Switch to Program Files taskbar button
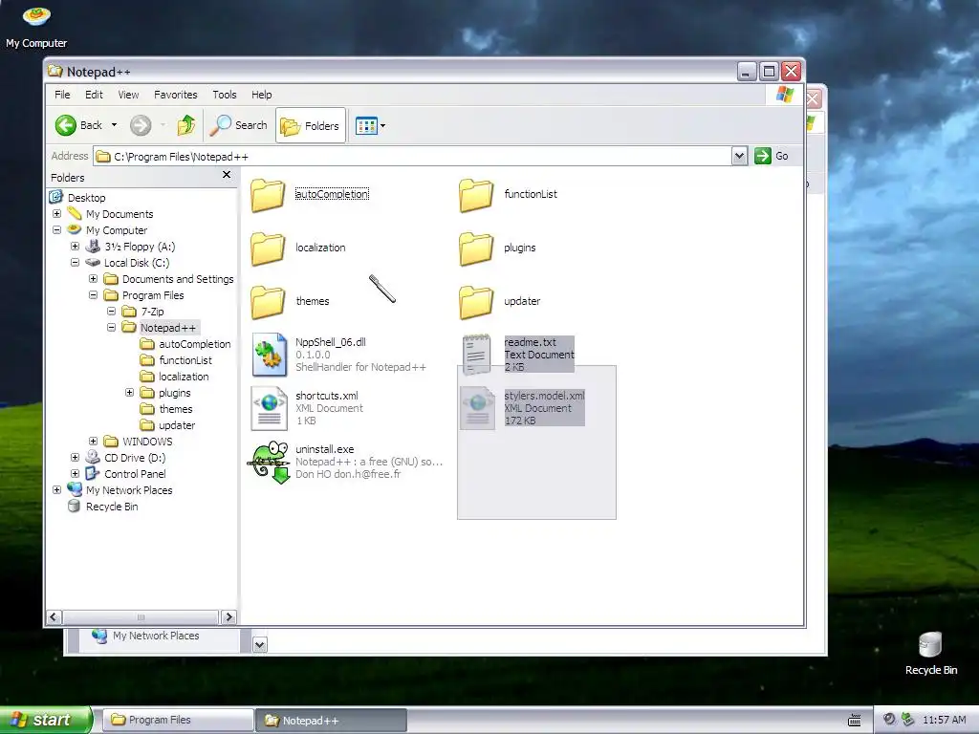This screenshot has height=734, width=979. tap(177, 720)
